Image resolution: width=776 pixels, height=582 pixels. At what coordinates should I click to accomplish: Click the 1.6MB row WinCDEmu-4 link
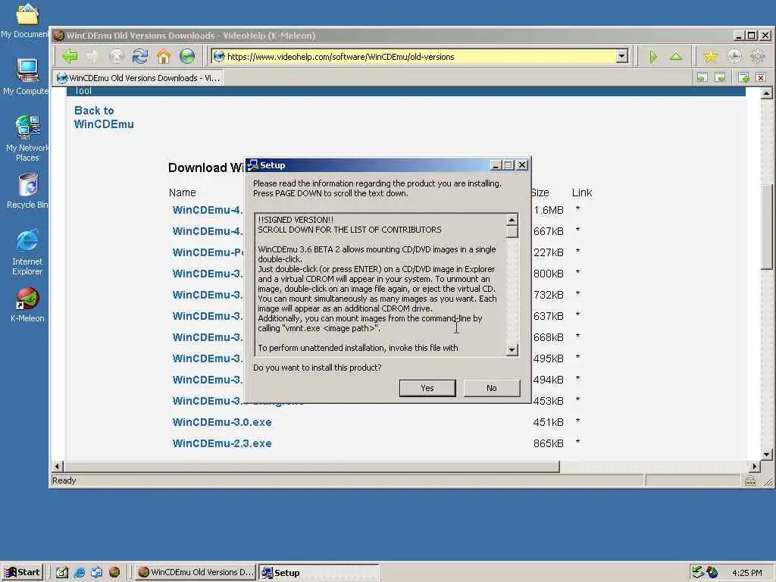pos(208,210)
